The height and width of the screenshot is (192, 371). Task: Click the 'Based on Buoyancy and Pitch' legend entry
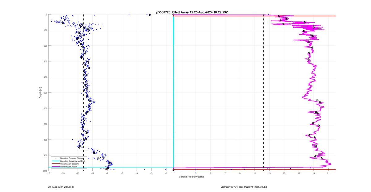click(73, 161)
